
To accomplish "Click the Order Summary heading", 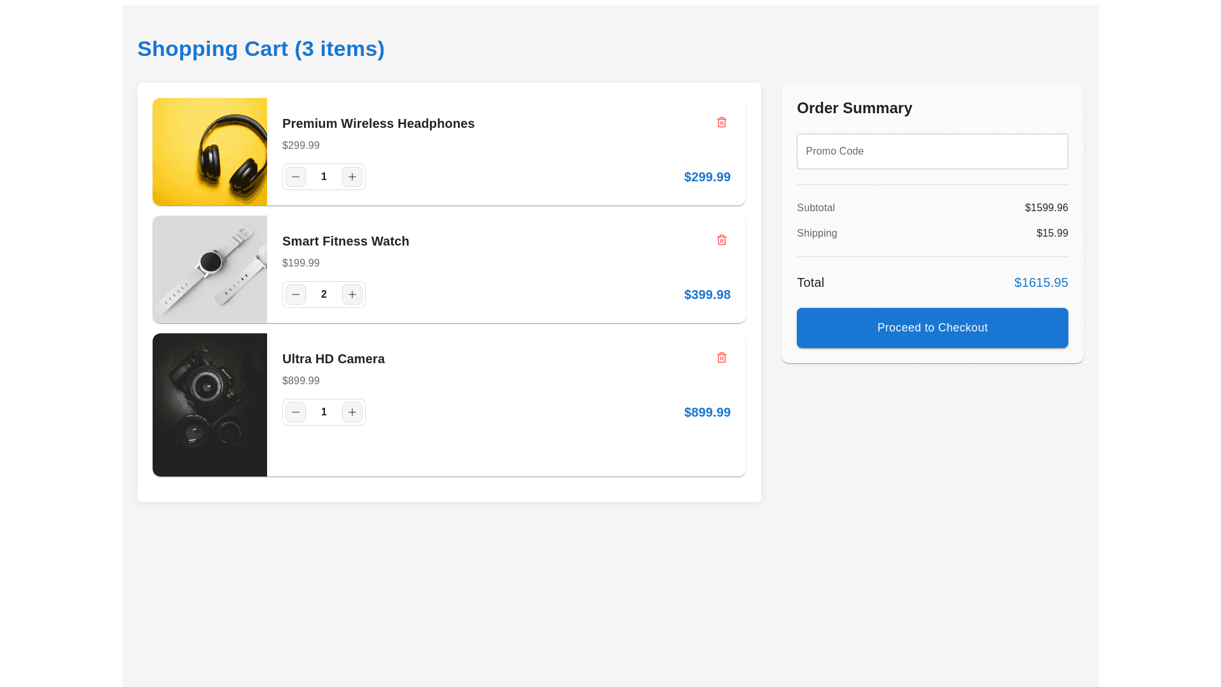I will coord(854,108).
